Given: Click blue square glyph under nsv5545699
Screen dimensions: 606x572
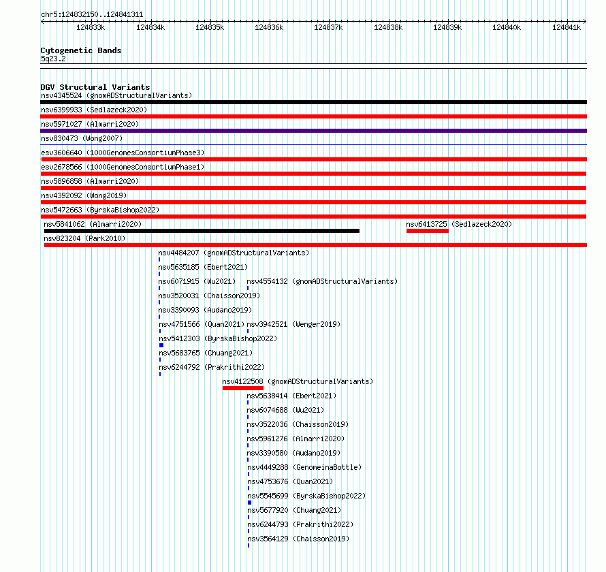Looking at the screenshot, I should coord(250,503).
